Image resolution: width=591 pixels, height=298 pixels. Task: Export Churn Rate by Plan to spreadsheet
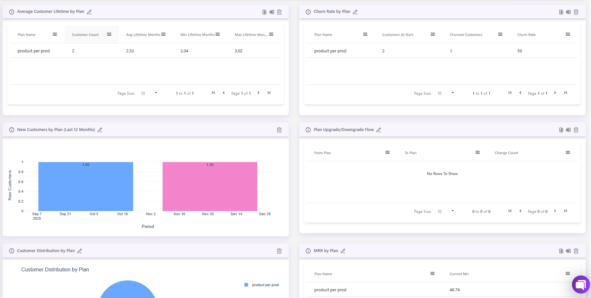[568, 12]
